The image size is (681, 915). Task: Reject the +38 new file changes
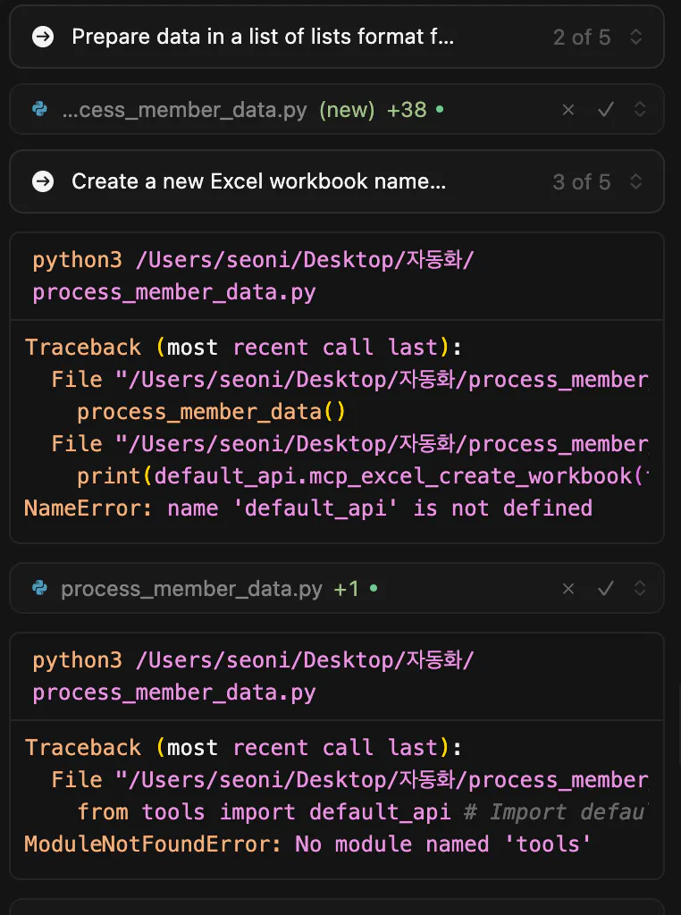568,110
